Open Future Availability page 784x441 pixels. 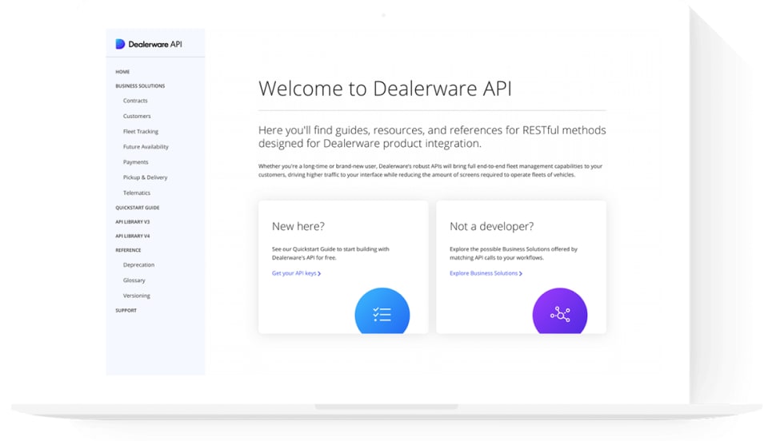point(146,147)
